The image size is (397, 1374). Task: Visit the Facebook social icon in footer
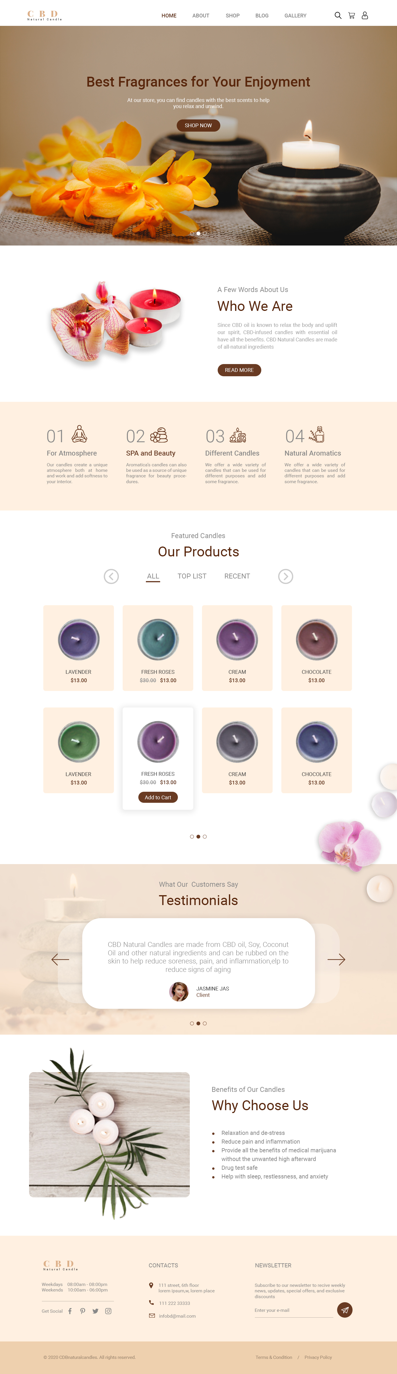(70, 1311)
